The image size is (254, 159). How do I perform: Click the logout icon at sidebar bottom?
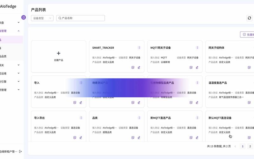pos(21,151)
